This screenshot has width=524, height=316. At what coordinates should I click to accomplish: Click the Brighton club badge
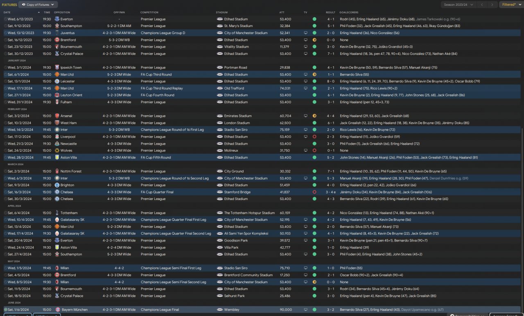click(57, 185)
